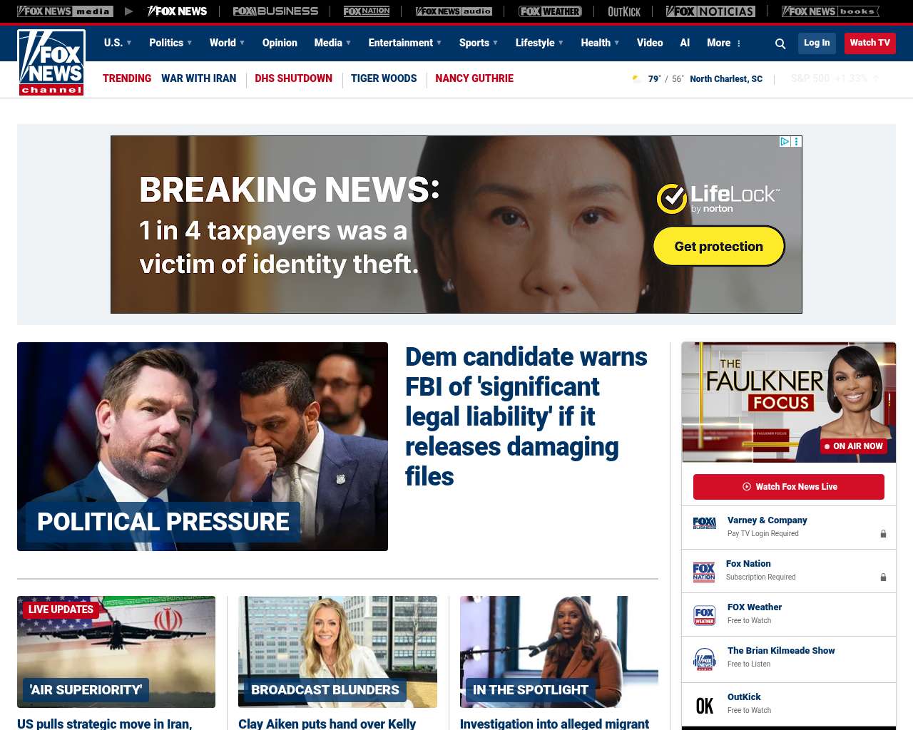Open trending topic WAR WITH IRAN
Screen dimensions: 913x730
(198, 78)
